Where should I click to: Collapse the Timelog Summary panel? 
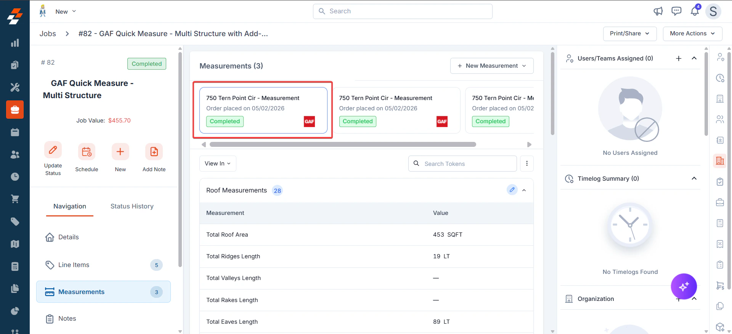(x=694, y=178)
